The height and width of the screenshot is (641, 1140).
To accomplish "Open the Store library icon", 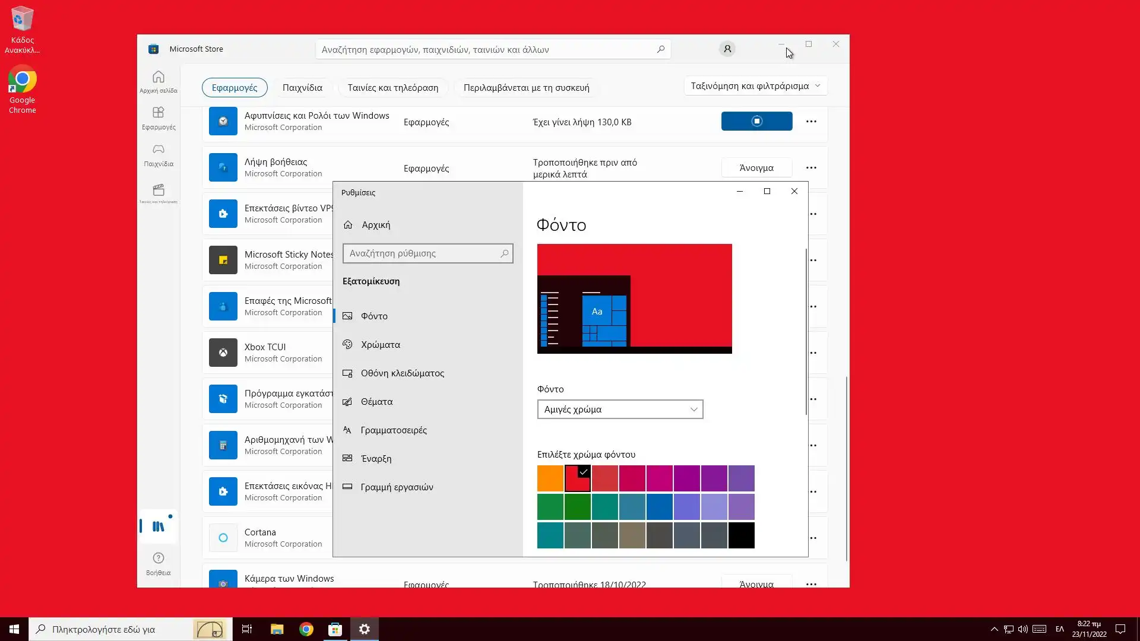I will coord(158,526).
